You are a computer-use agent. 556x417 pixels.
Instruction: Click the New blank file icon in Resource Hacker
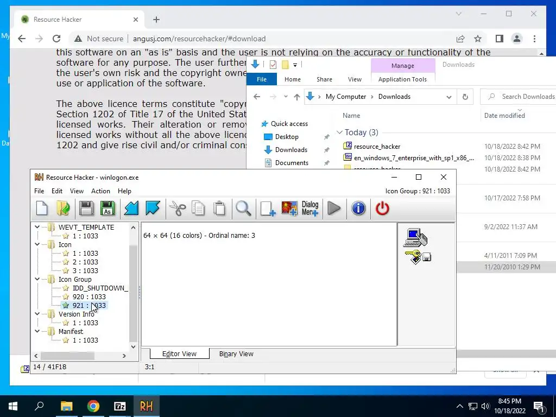[42, 208]
